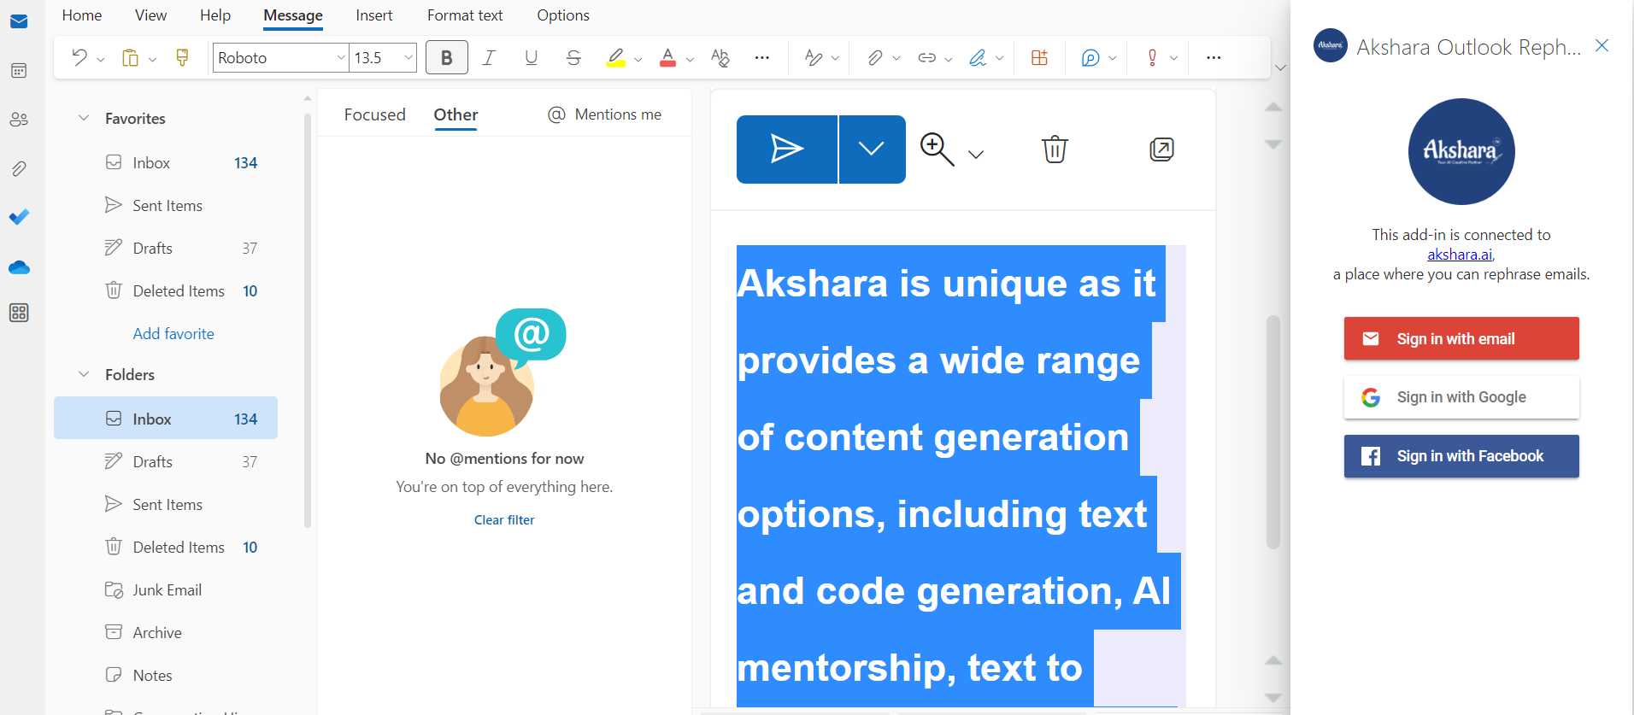This screenshot has width=1634, height=715.
Task: Click the Send message arrow button
Action: 786,149
